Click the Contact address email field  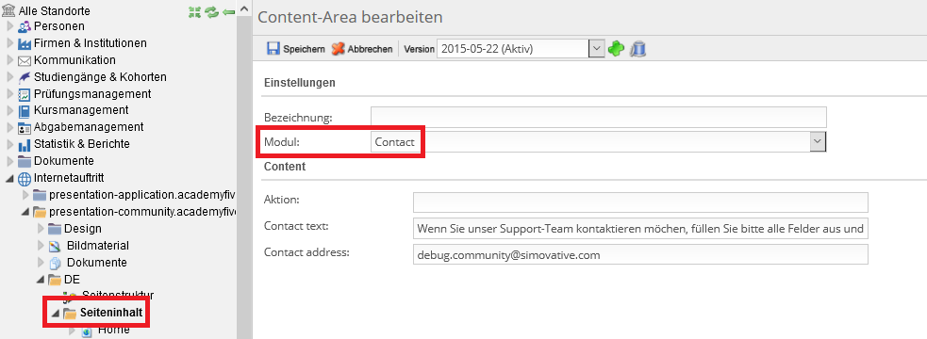640,254
